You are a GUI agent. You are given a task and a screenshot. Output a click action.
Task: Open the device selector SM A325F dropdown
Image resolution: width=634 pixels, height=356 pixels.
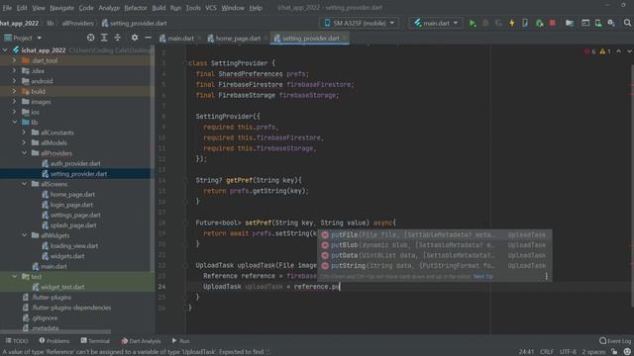coord(360,23)
